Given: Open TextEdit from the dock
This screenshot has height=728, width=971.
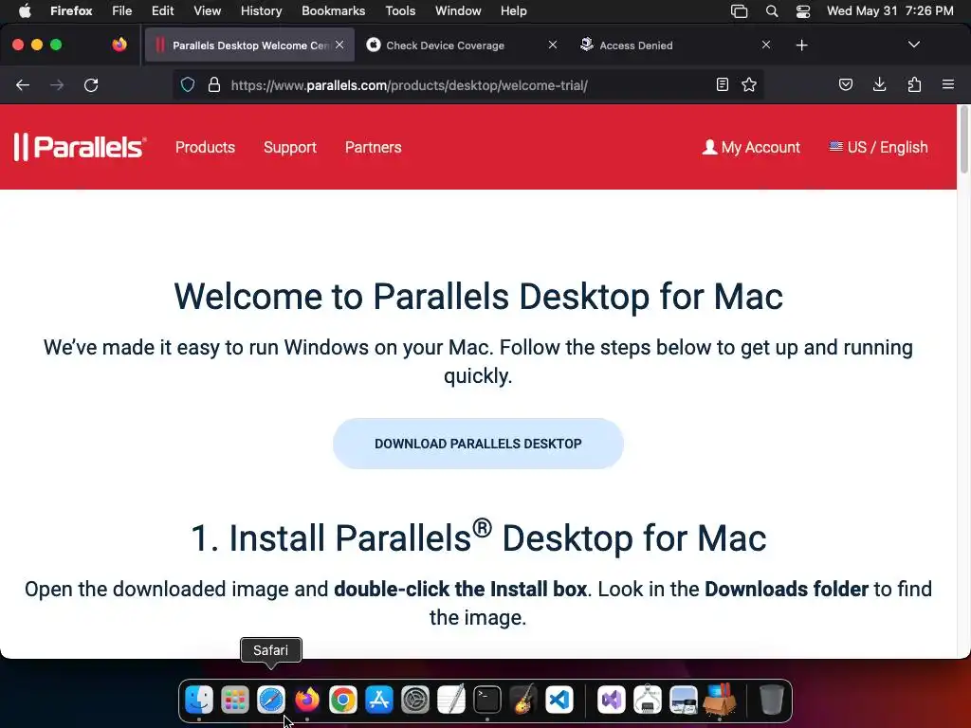Looking at the screenshot, I should point(450,701).
